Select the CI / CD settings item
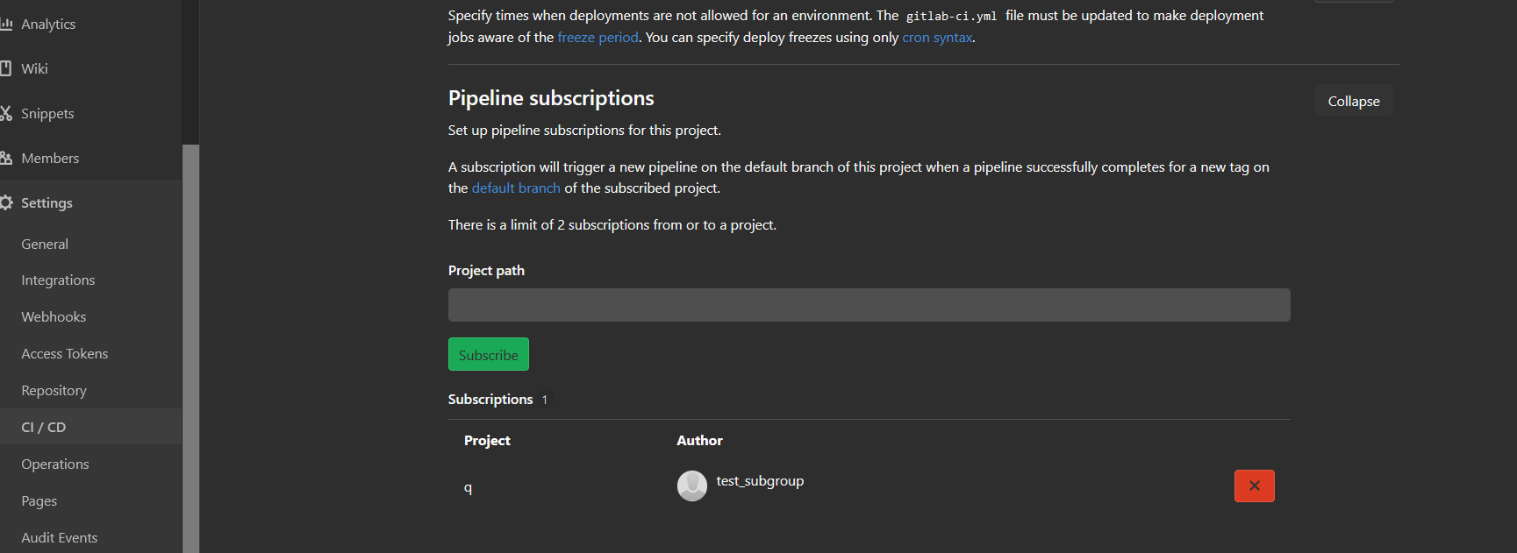The height and width of the screenshot is (553, 1517). click(44, 428)
